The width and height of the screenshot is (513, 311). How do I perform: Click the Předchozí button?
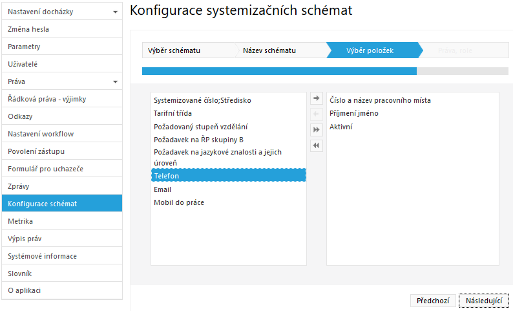433,301
